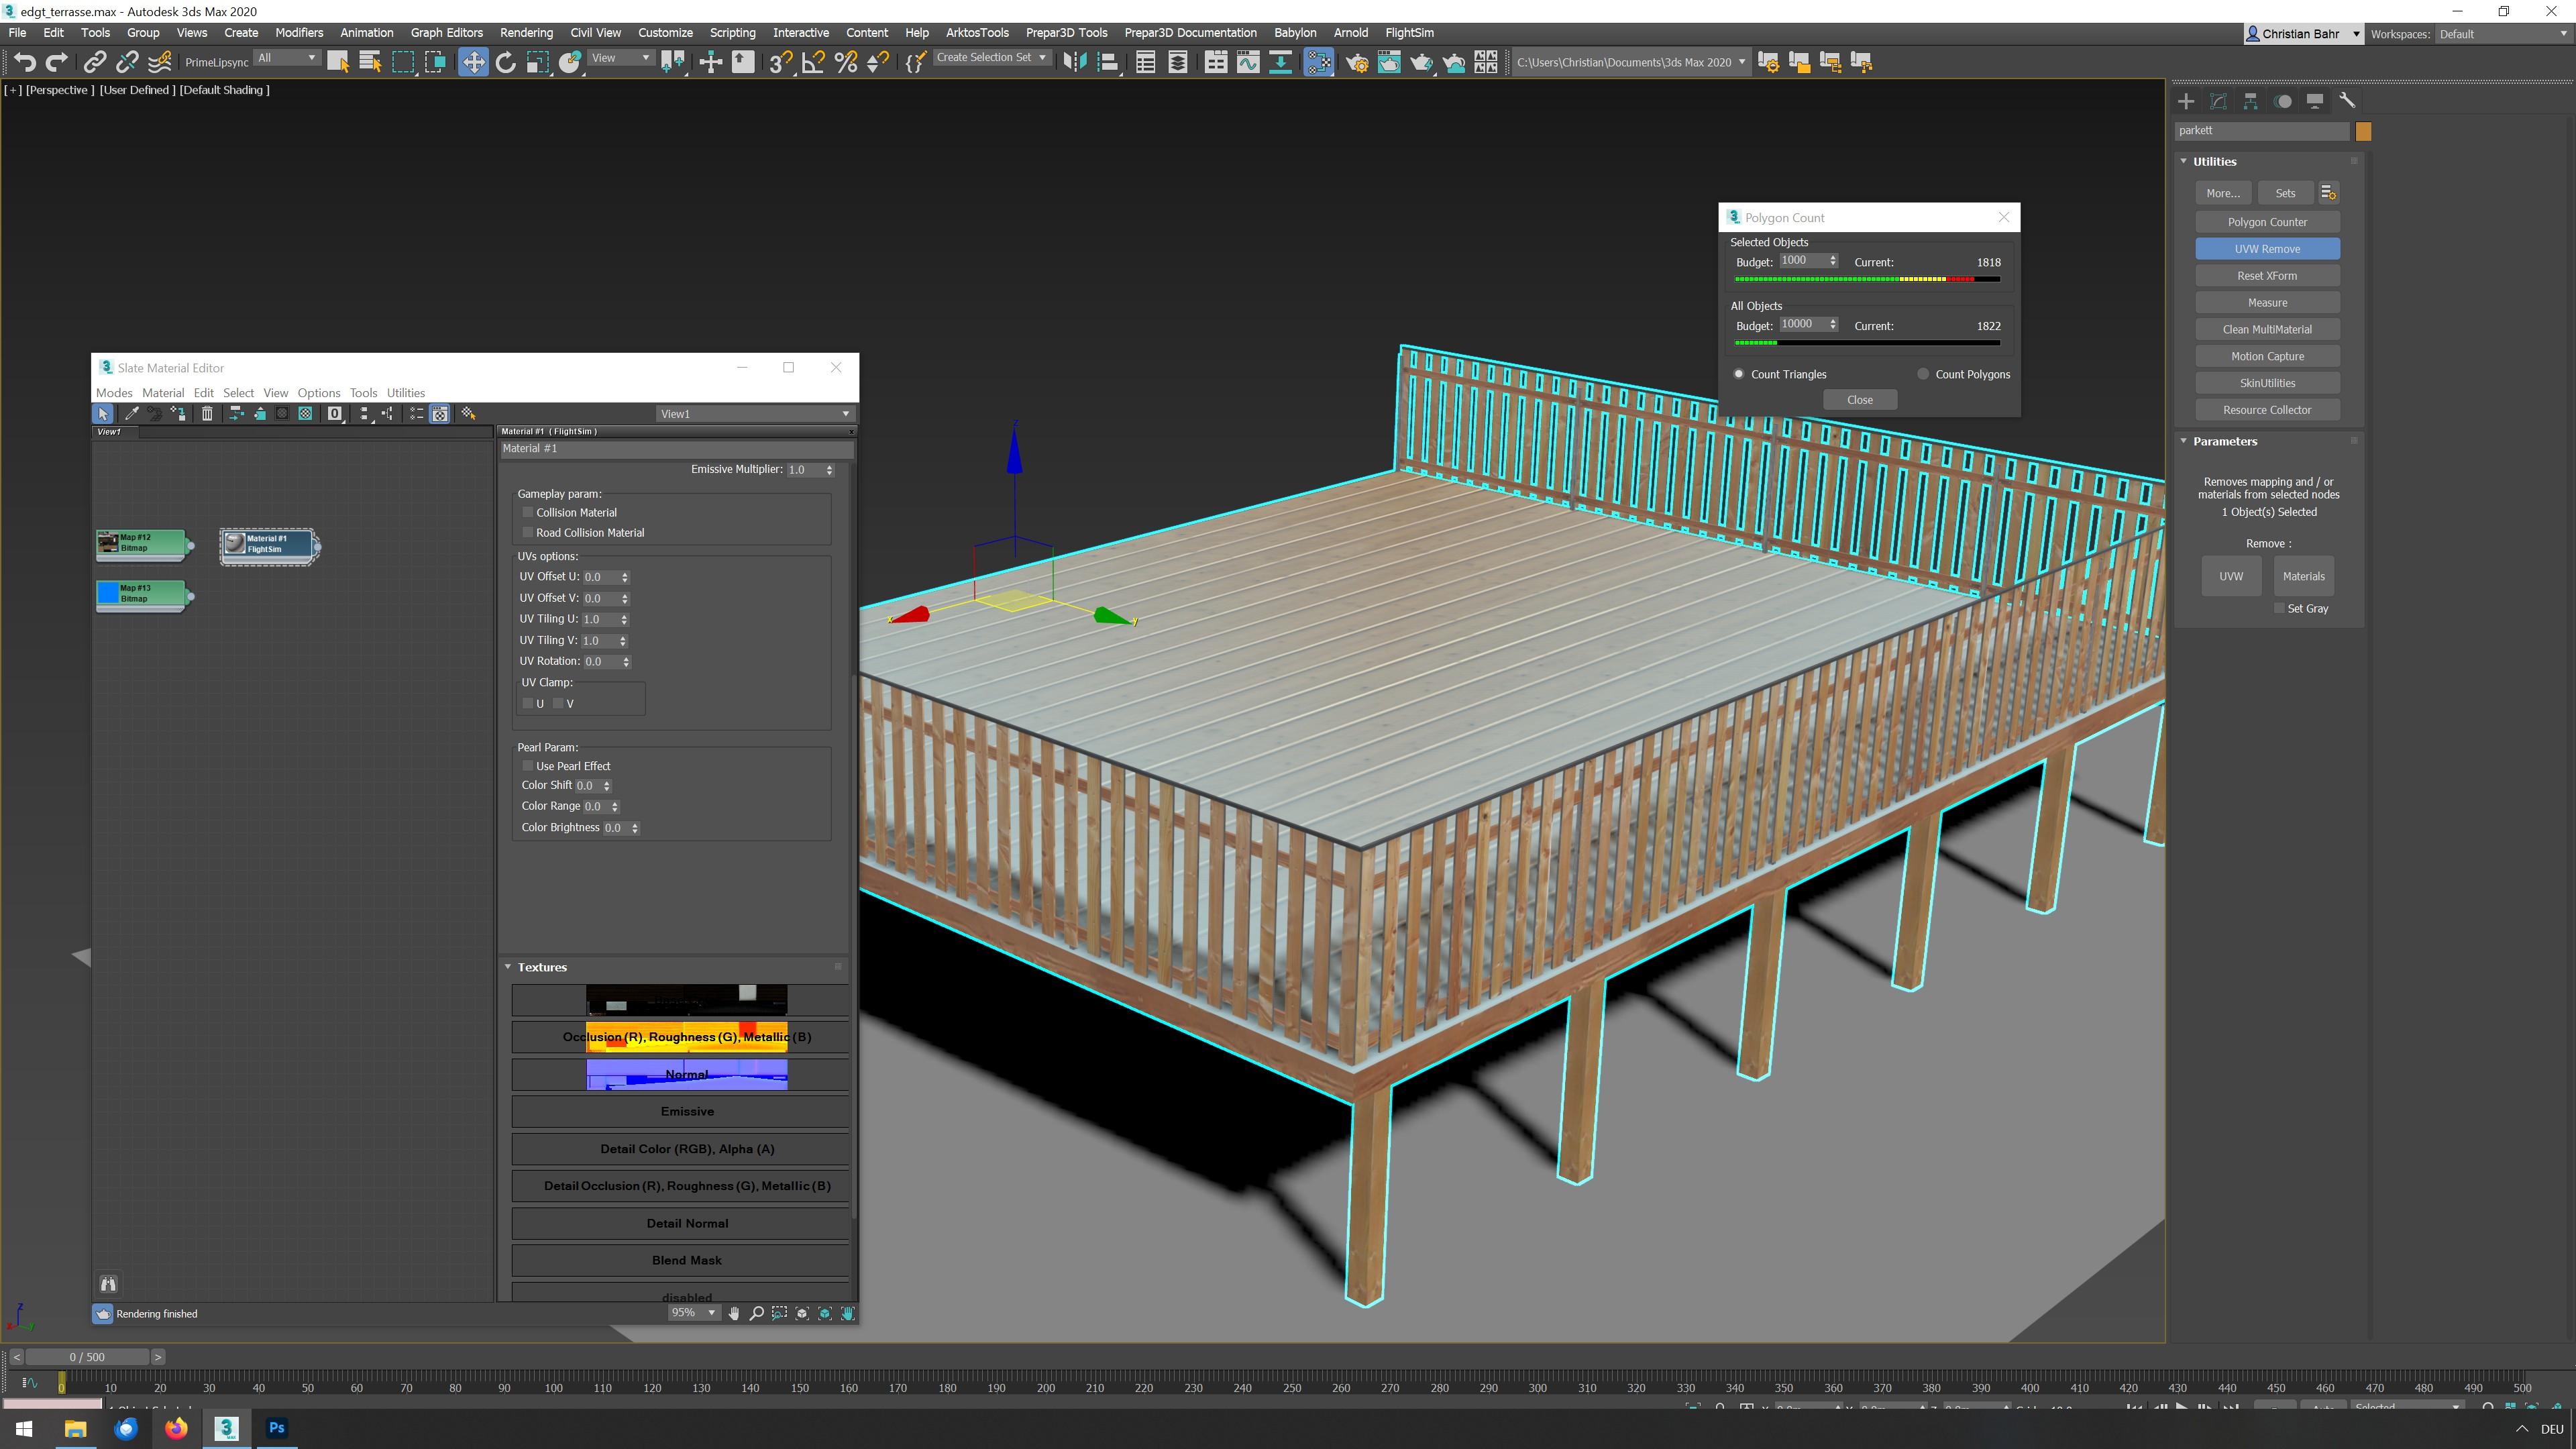Open the Slate zoom 95% dropdown

pyautogui.click(x=693, y=1313)
